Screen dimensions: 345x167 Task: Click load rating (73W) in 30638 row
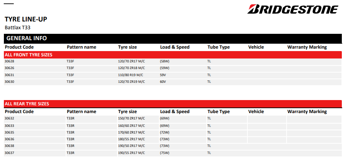(165, 146)
